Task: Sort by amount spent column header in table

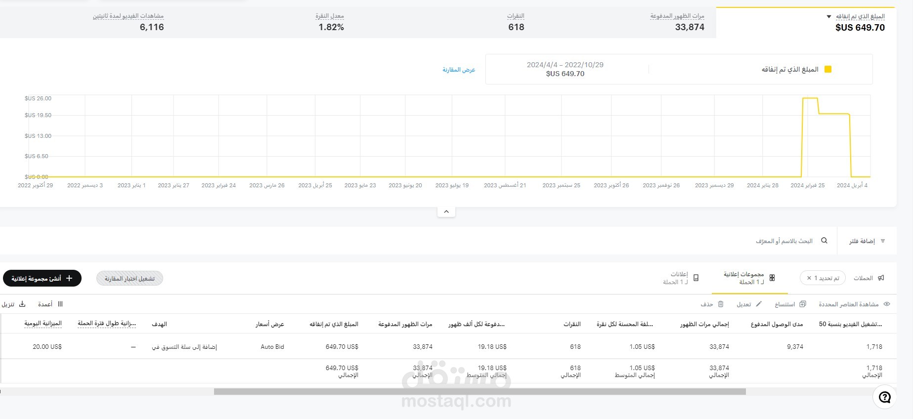Action: pyautogui.click(x=334, y=324)
